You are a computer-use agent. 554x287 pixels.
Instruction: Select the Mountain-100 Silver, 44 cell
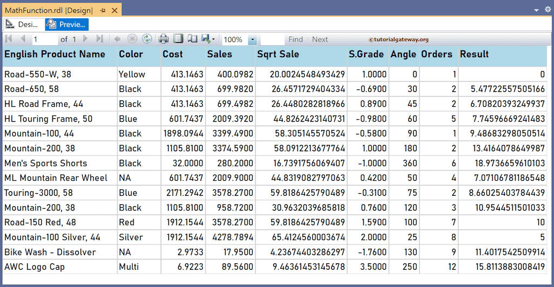(60, 237)
